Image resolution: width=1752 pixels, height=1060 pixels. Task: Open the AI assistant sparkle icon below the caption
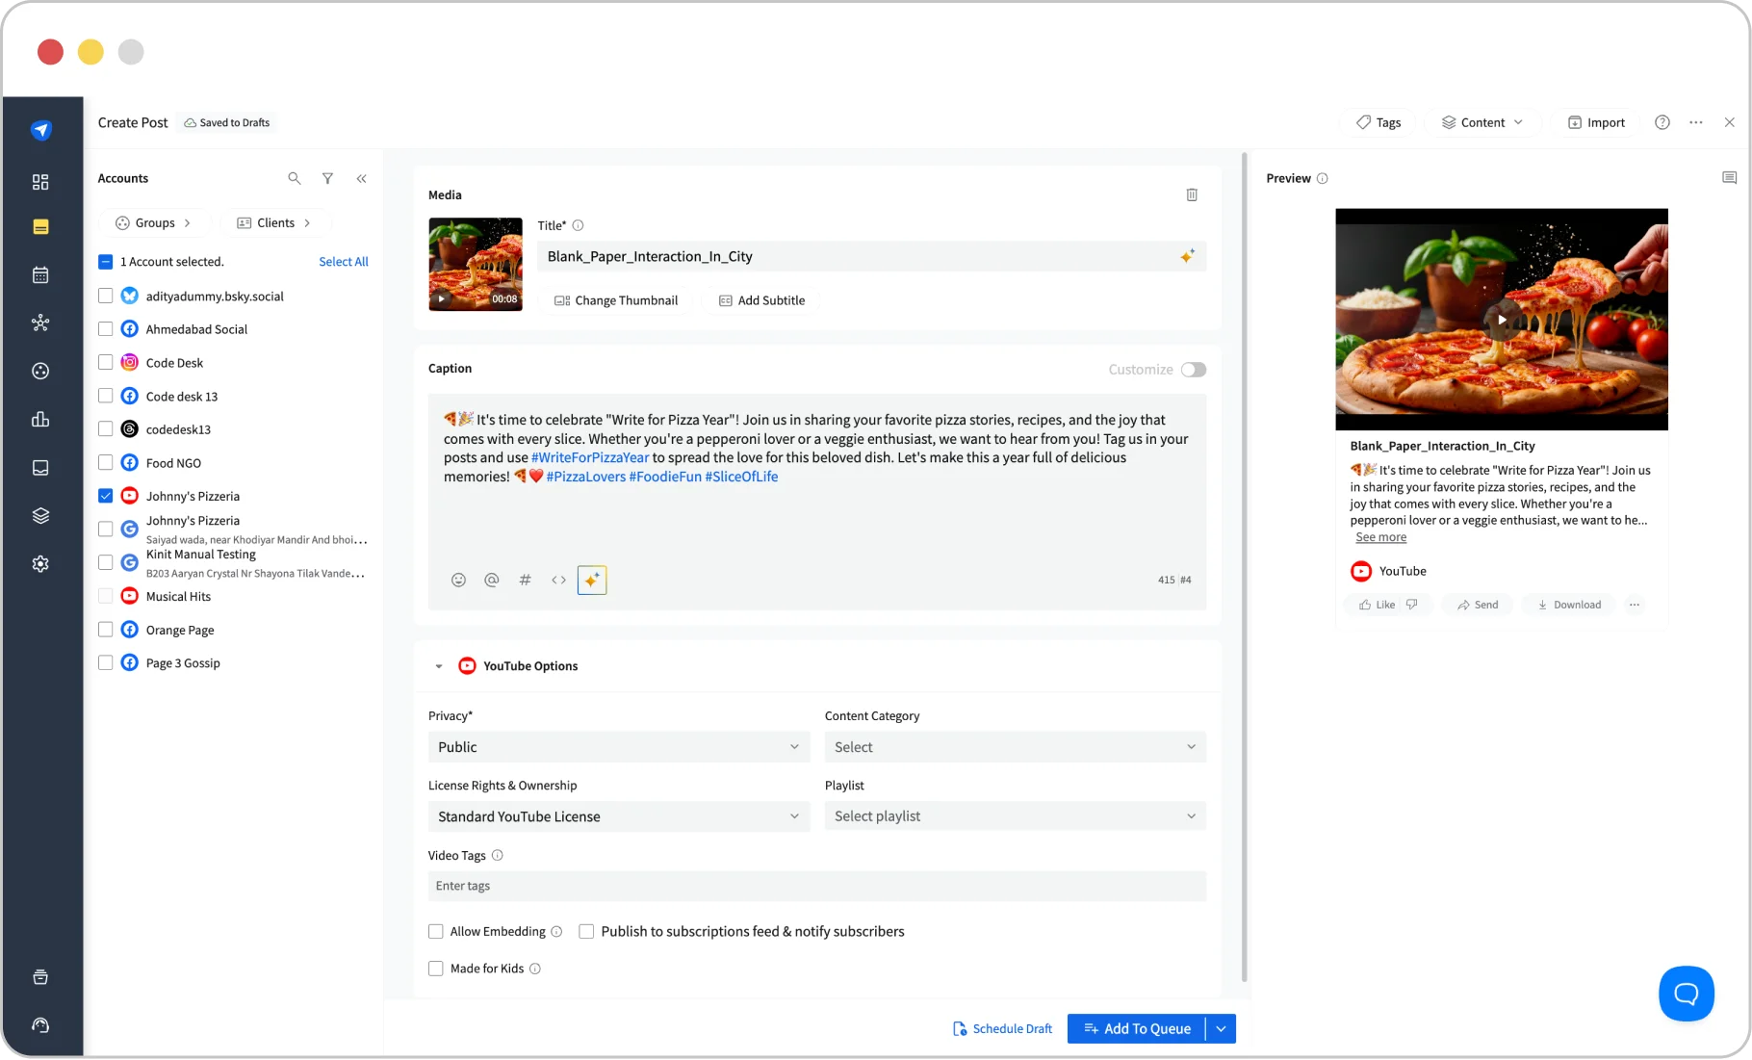(x=591, y=580)
